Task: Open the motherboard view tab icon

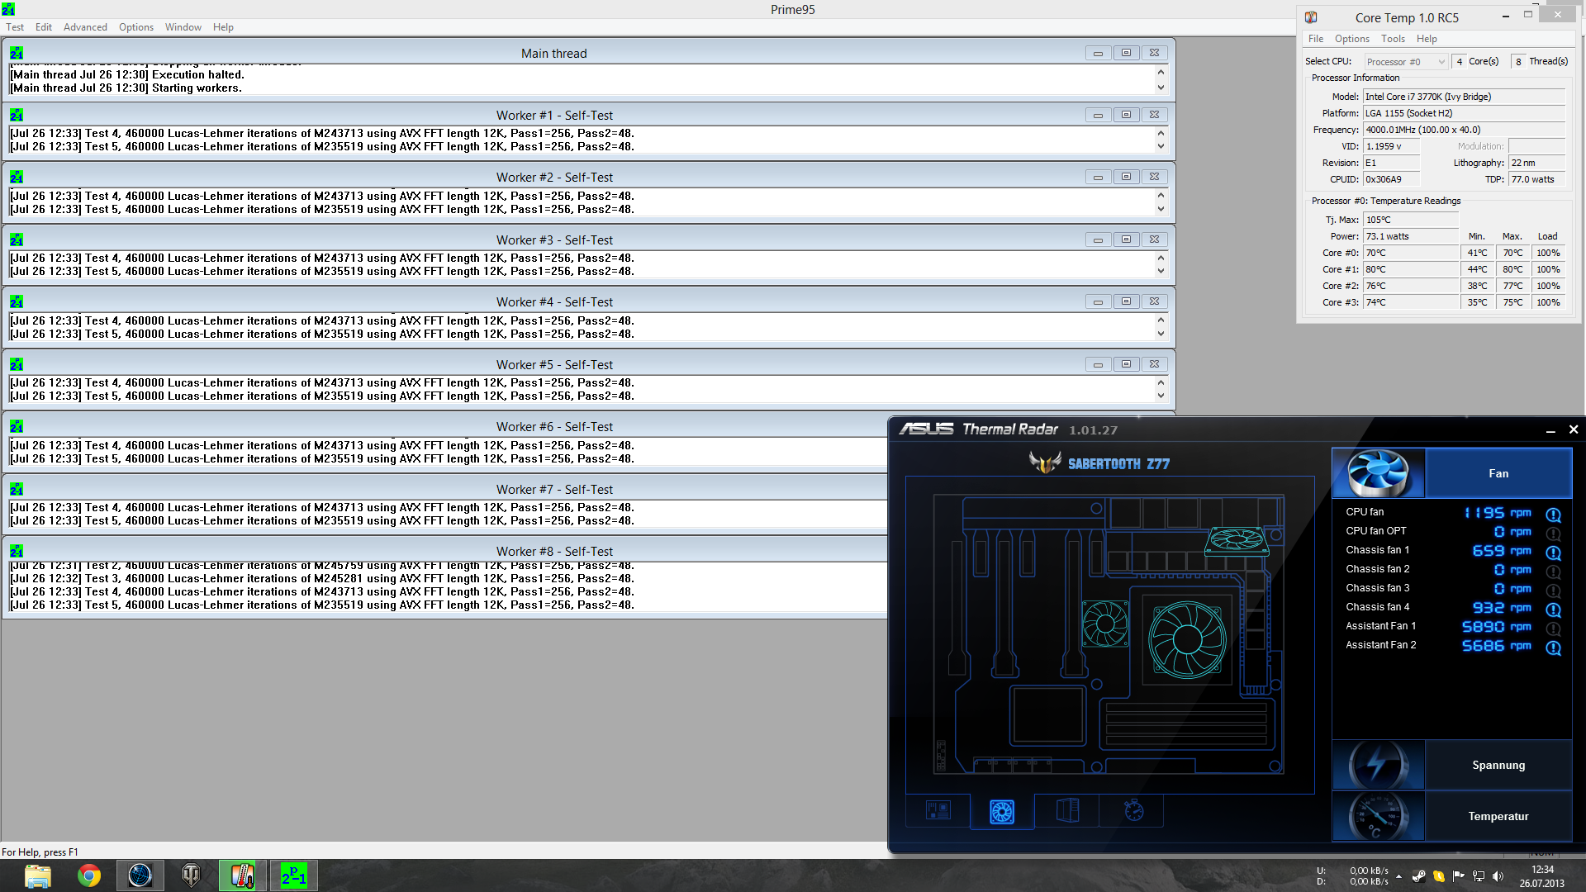Action: [x=938, y=811]
